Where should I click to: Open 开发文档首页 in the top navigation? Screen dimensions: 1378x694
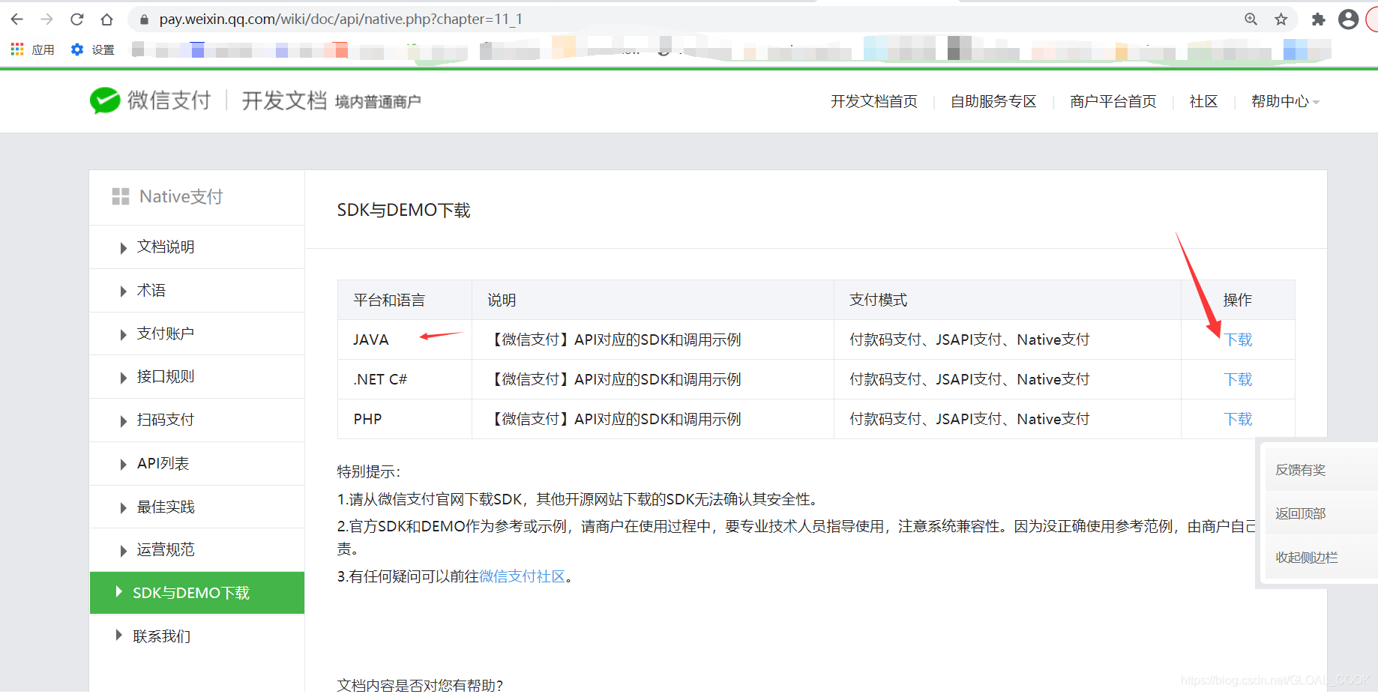tap(873, 101)
